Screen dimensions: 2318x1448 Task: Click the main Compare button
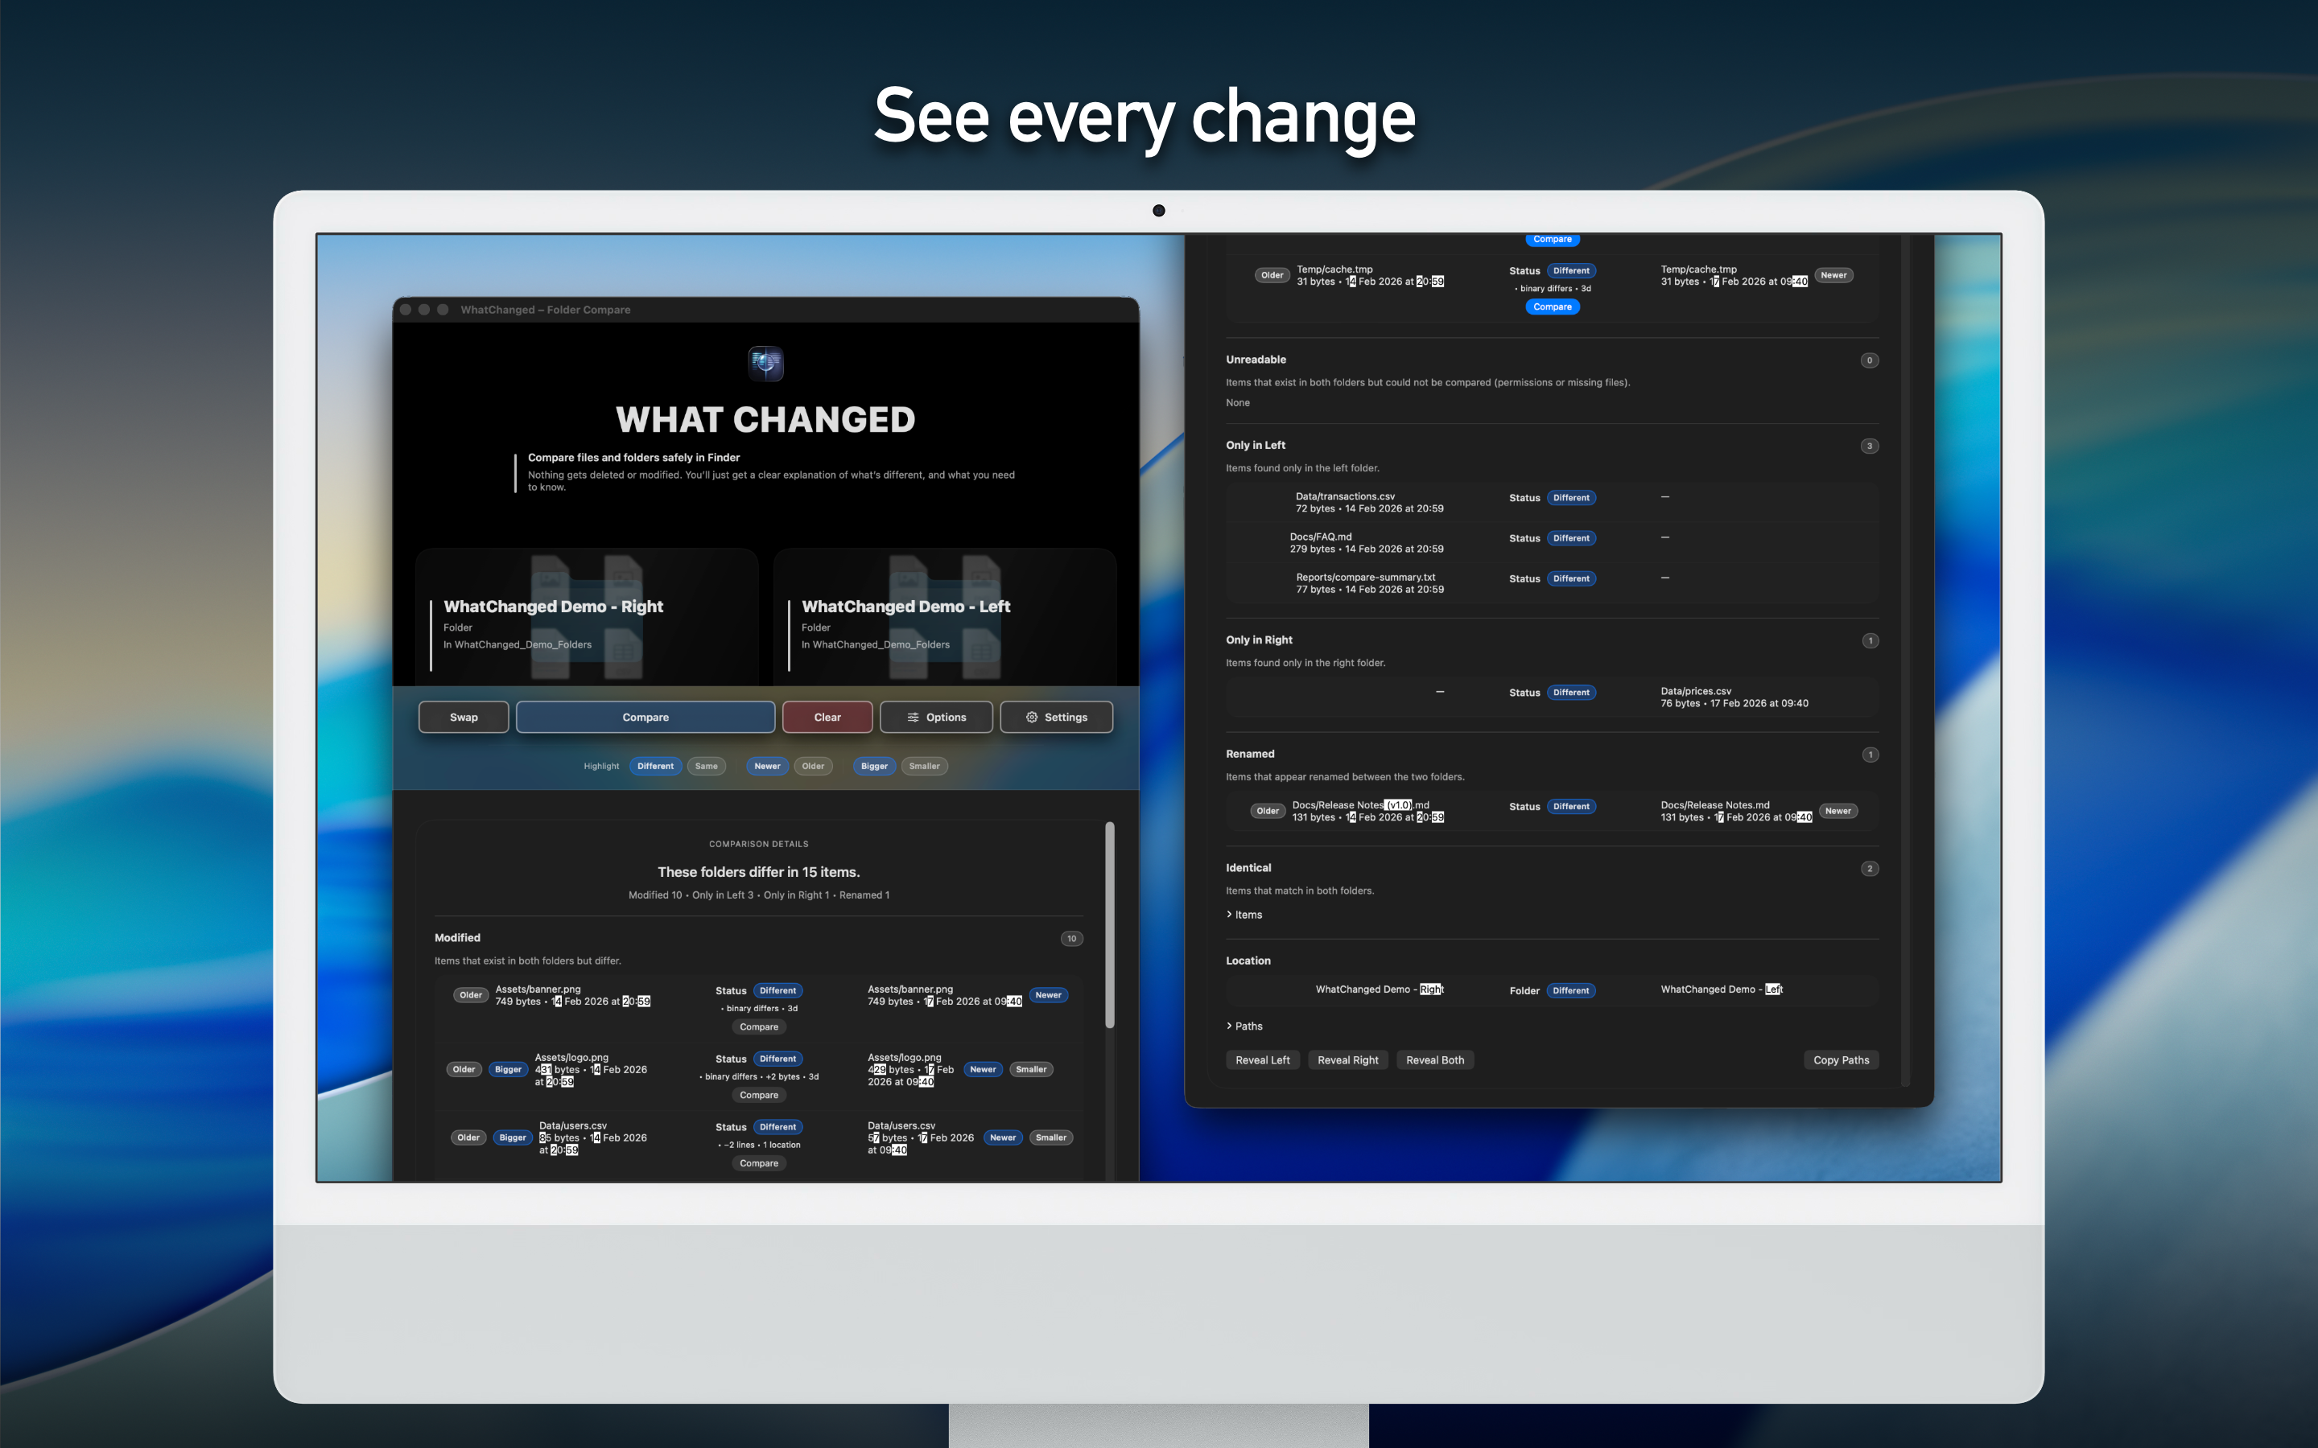pyautogui.click(x=645, y=718)
